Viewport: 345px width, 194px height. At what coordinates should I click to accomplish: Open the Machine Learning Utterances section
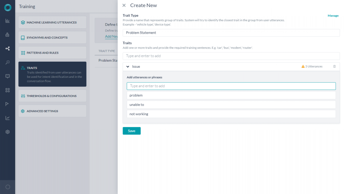point(52,22)
